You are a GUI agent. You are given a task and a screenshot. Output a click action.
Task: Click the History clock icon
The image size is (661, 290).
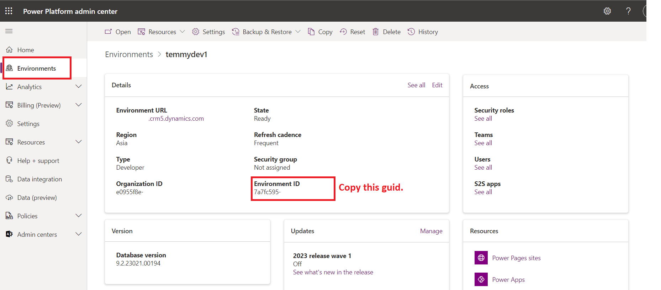click(x=411, y=32)
